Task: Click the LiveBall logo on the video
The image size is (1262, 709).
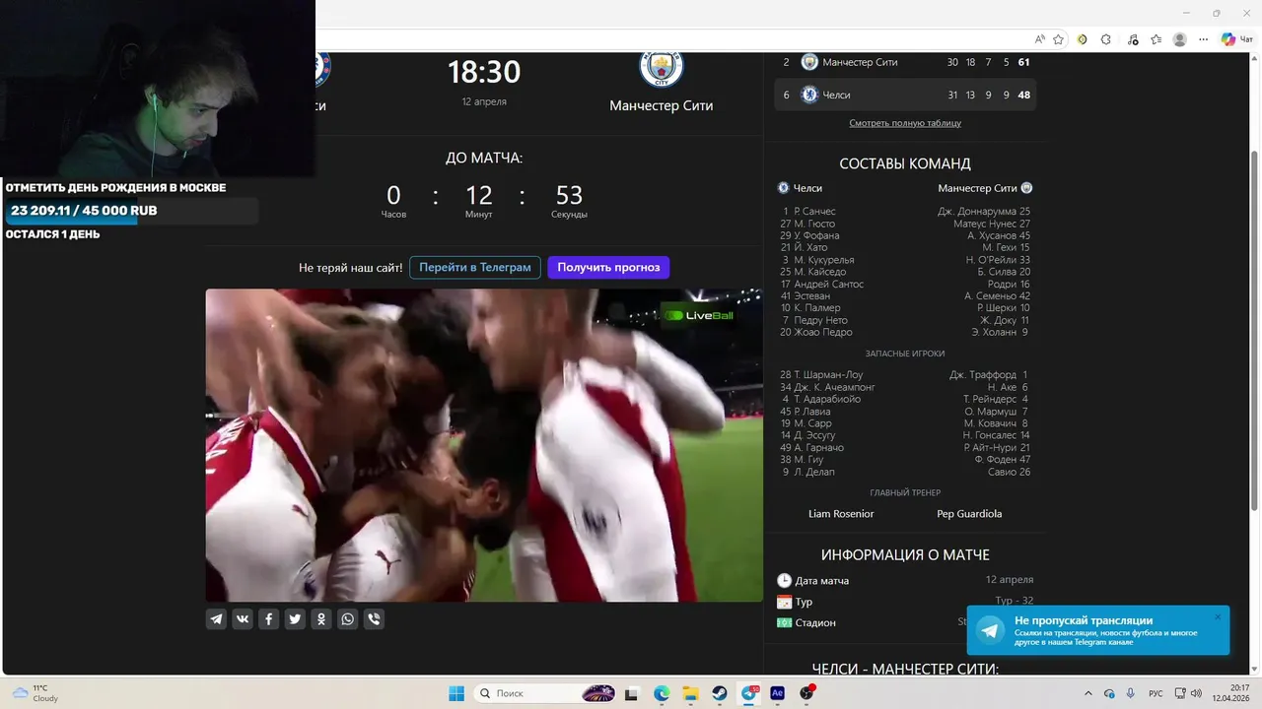Action: (699, 315)
